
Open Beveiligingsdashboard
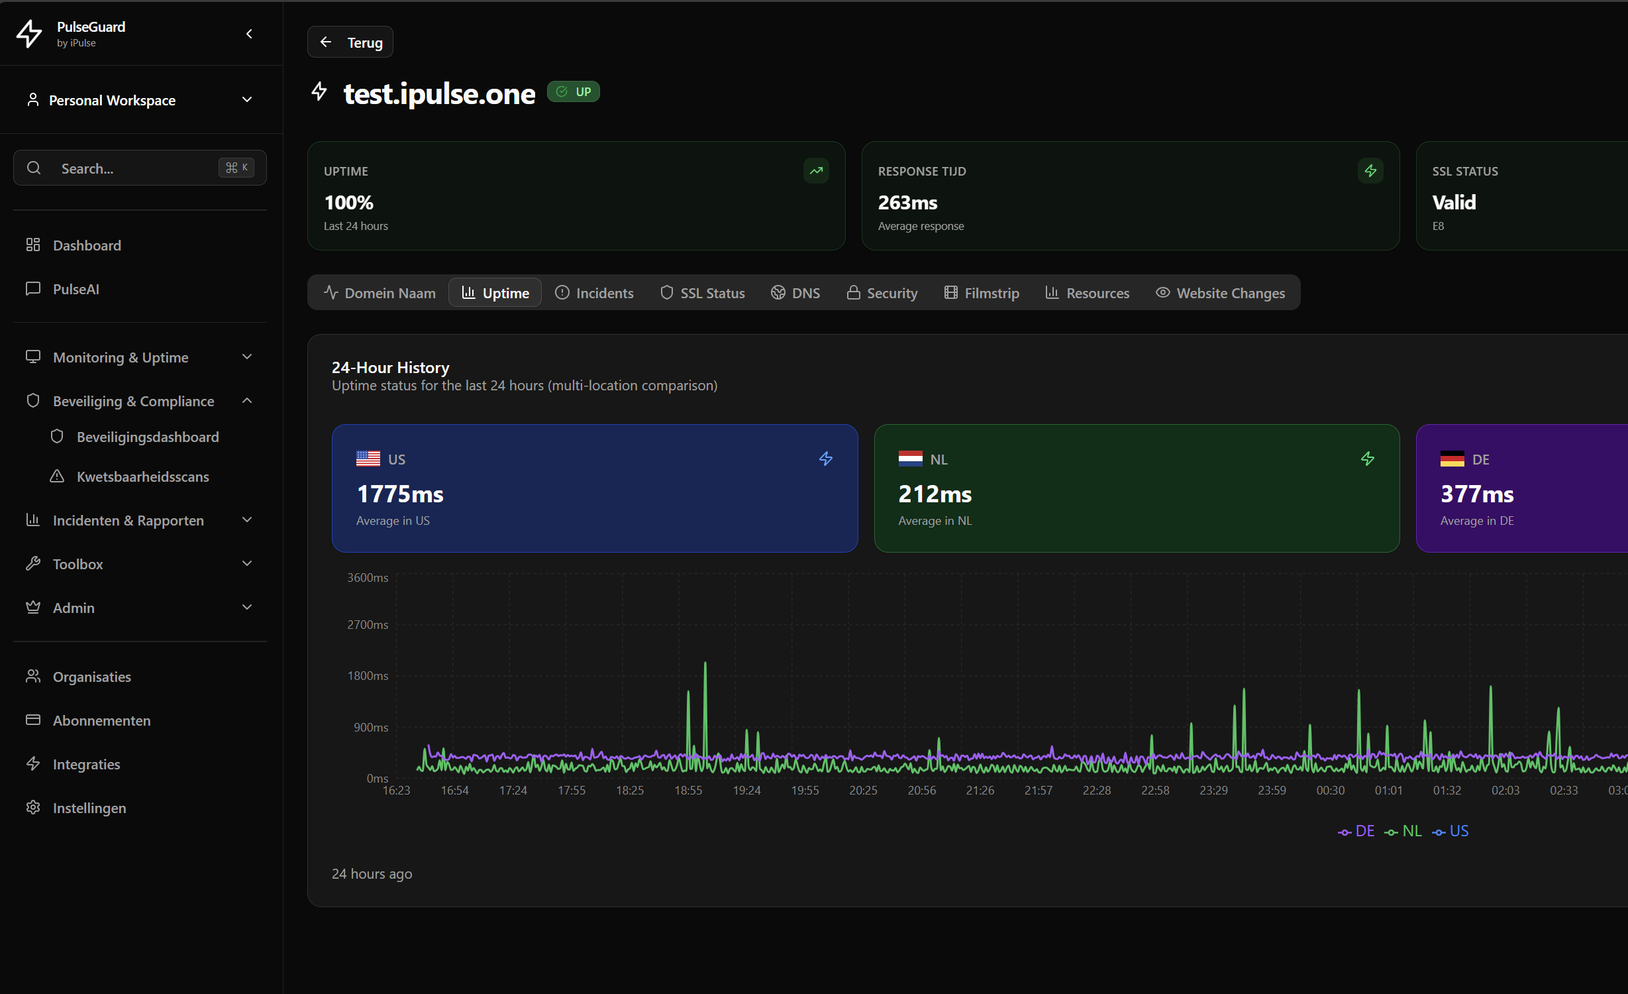[x=152, y=437]
